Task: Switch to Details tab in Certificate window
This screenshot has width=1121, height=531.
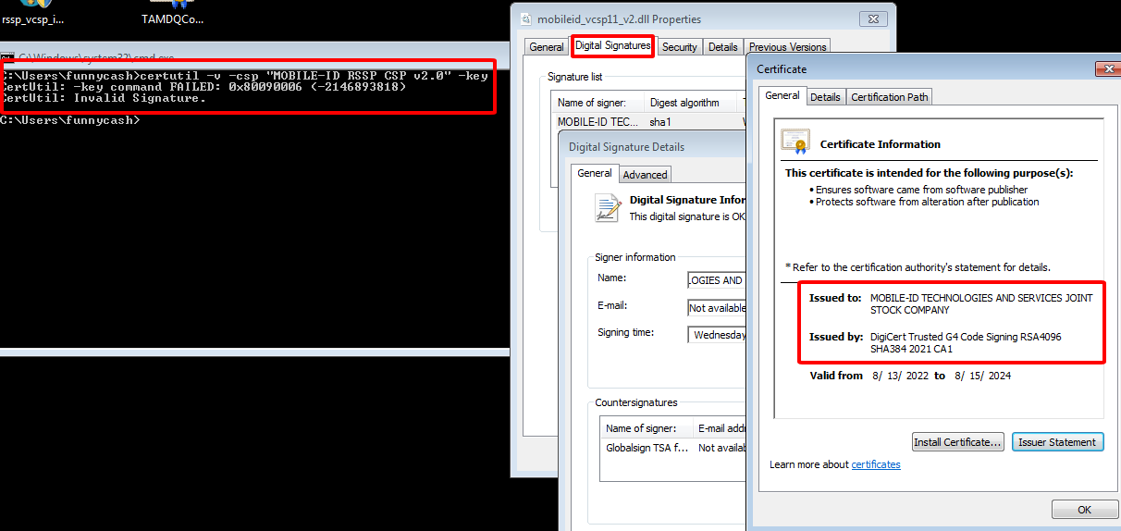Action: [x=825, y=97]
